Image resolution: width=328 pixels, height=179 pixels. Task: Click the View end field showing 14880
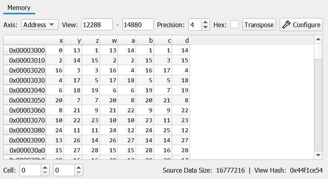tap(138, 25)
